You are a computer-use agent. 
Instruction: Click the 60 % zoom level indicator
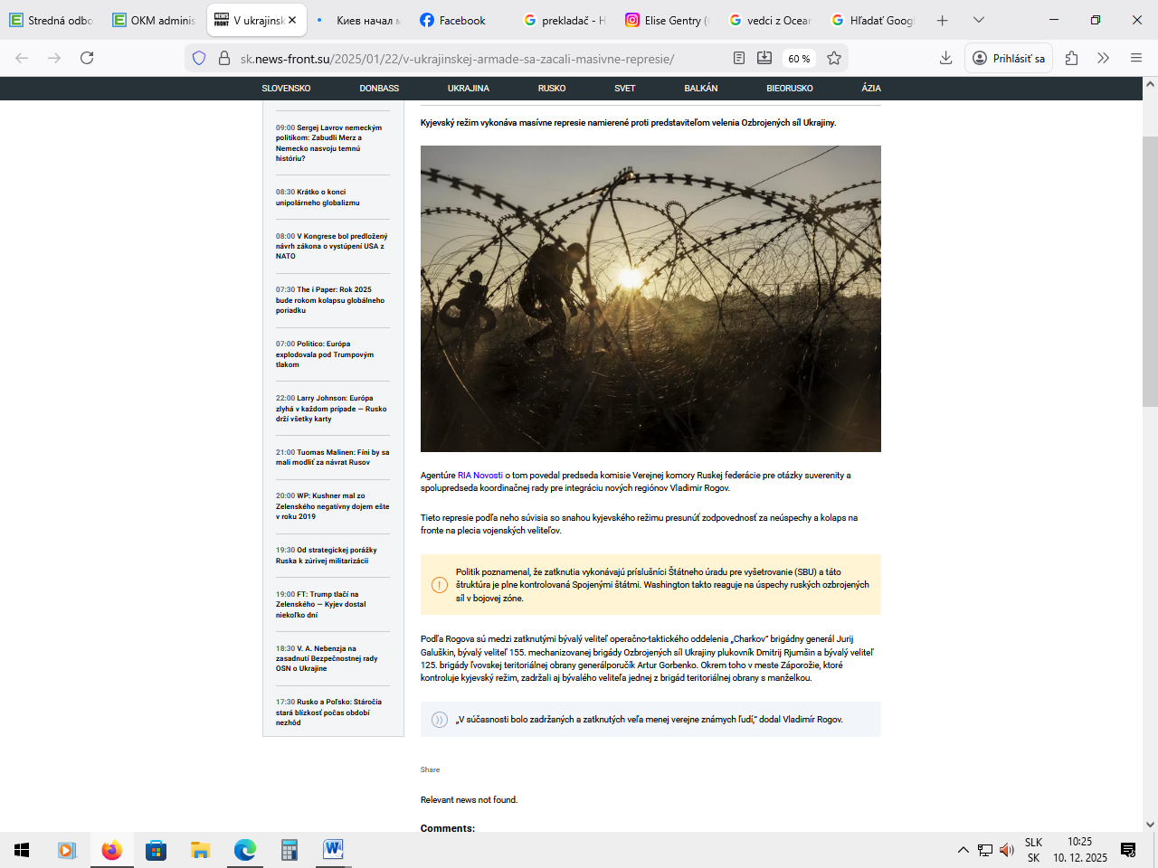[x=799, y=59]
